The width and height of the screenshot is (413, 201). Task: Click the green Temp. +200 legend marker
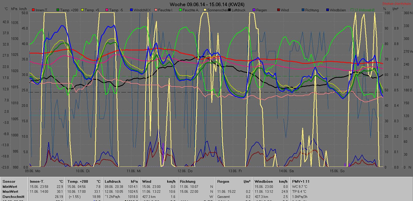[x=58, y=10]
